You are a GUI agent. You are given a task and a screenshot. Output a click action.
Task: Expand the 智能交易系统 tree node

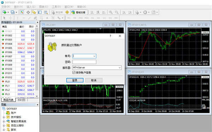click(x=4, y=121)
